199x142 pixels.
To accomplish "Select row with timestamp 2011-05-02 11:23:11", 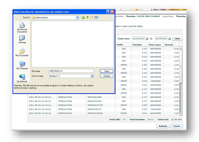I will [103, 109].
